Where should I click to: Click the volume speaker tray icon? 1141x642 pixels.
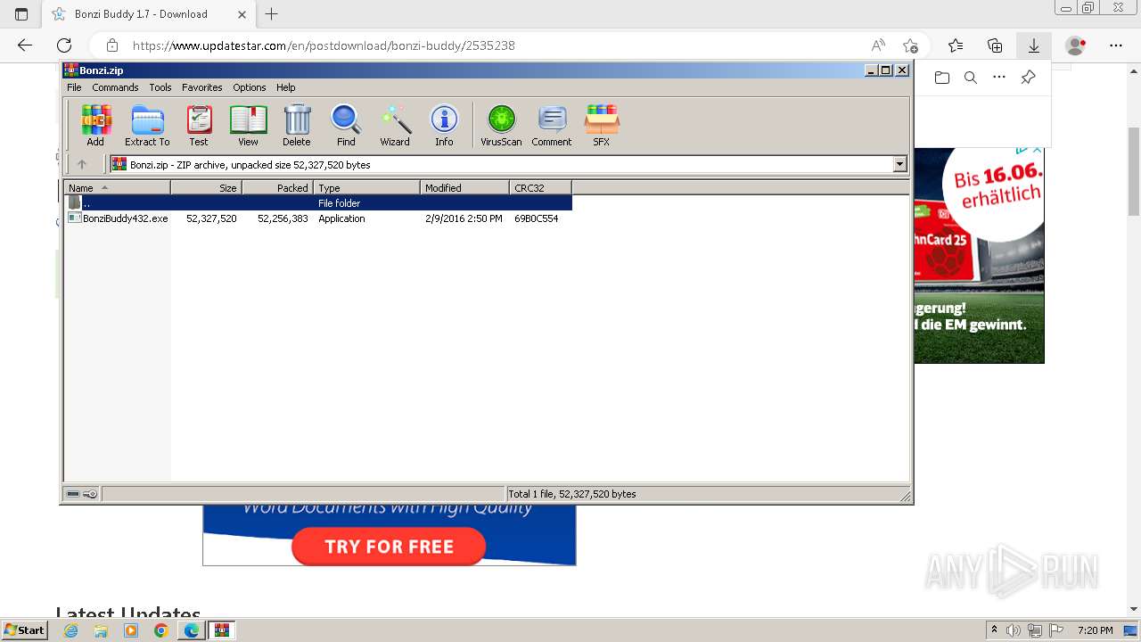point(1014,630)
